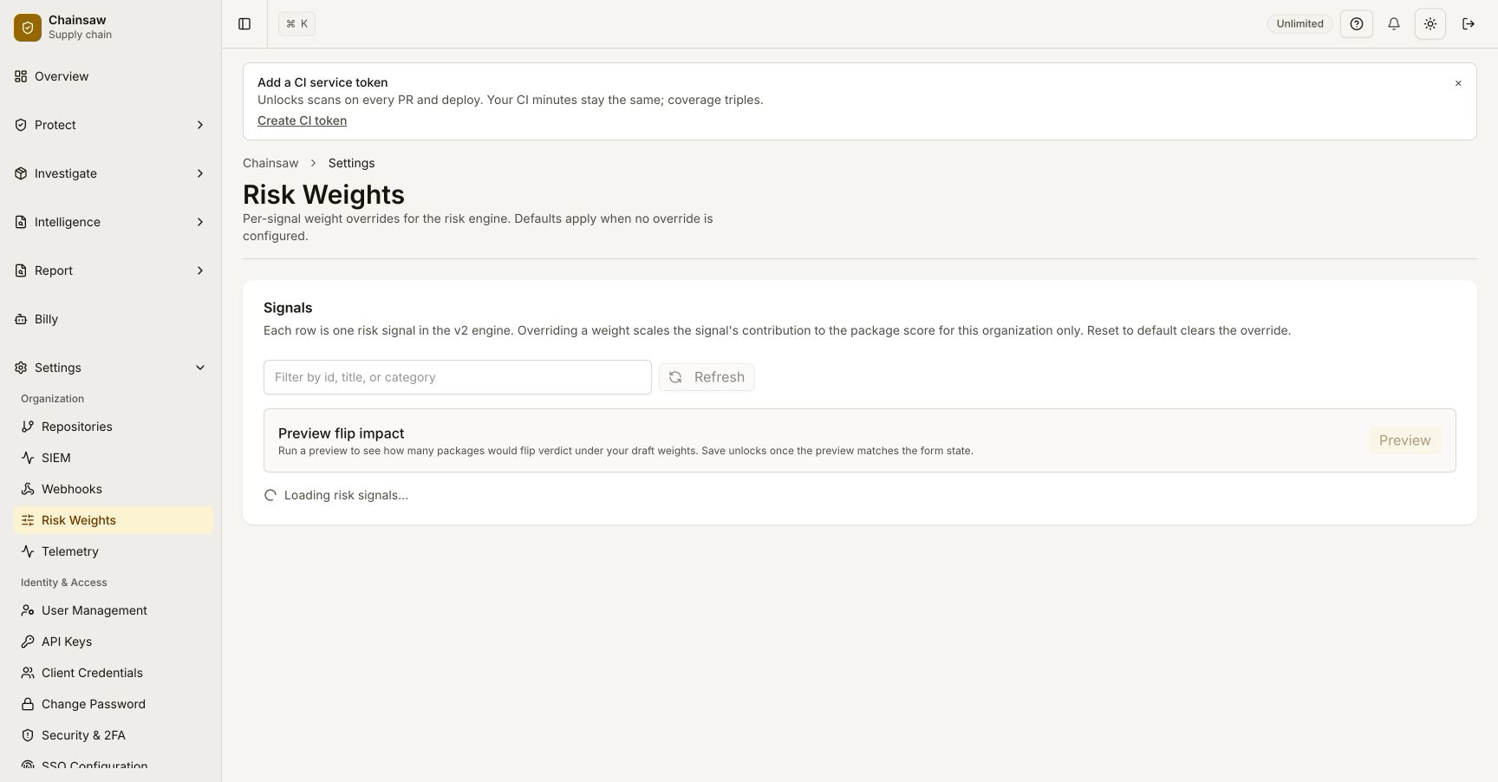Open User Management page
The height and width of the screenshot is (782, 1498).
point(114,610)
